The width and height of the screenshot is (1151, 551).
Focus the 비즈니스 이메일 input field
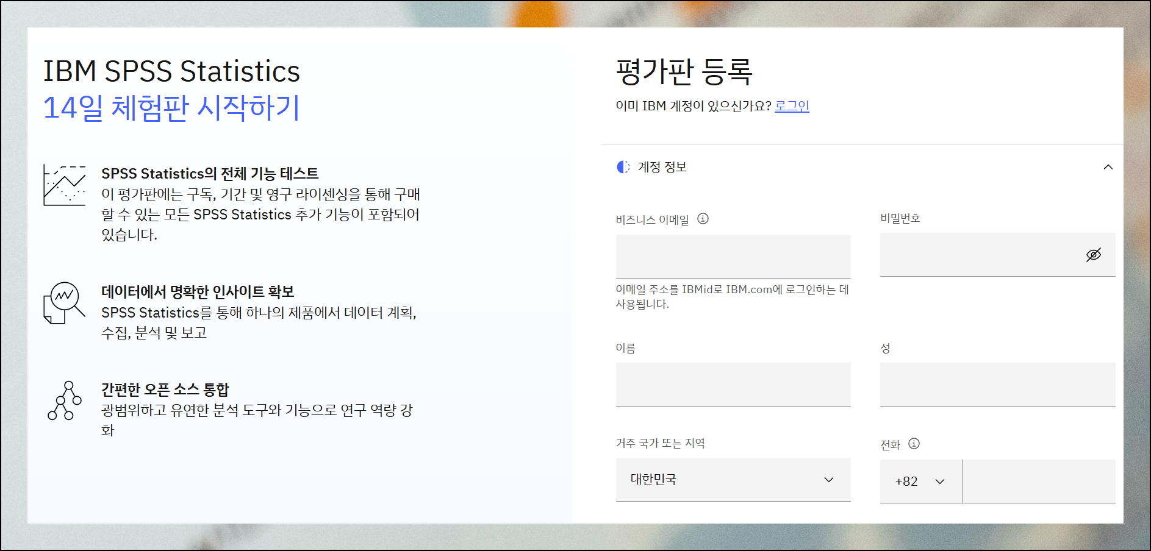point(733,256)
